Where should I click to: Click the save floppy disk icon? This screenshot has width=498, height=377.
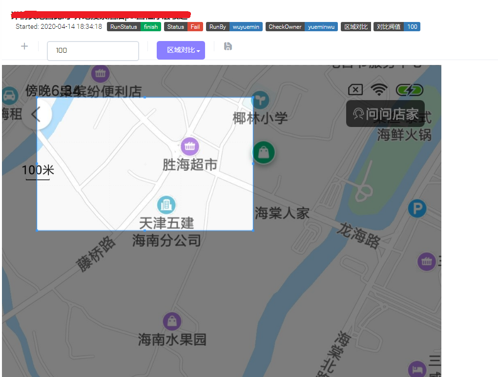(x=228, y=46)
